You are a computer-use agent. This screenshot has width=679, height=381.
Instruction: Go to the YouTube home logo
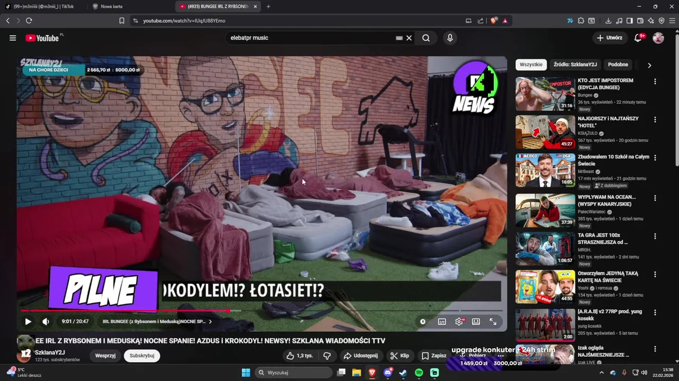(x=42, y=38)
